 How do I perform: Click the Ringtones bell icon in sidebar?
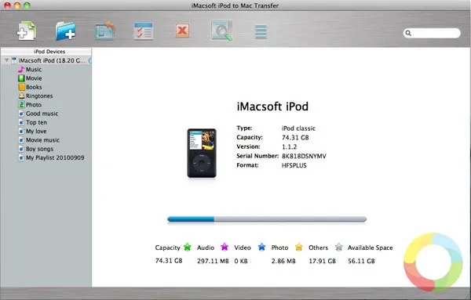[x=21, y=96]
